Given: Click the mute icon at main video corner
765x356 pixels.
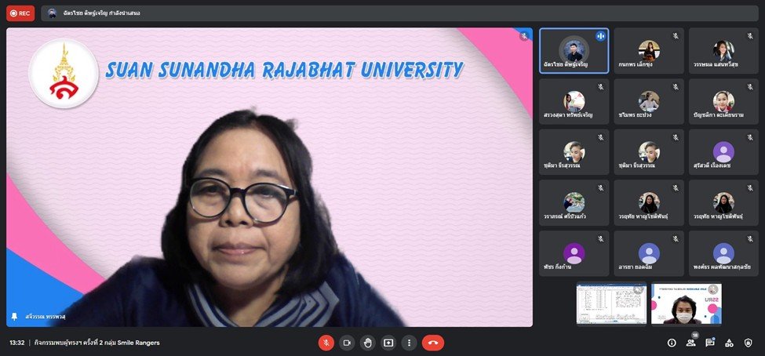Looking at the screenshot, I should coord(524,36).
